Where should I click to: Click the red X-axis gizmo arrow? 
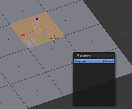pos(23,35)
